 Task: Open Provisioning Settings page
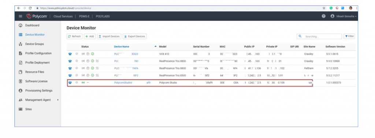tap(39, 91)
